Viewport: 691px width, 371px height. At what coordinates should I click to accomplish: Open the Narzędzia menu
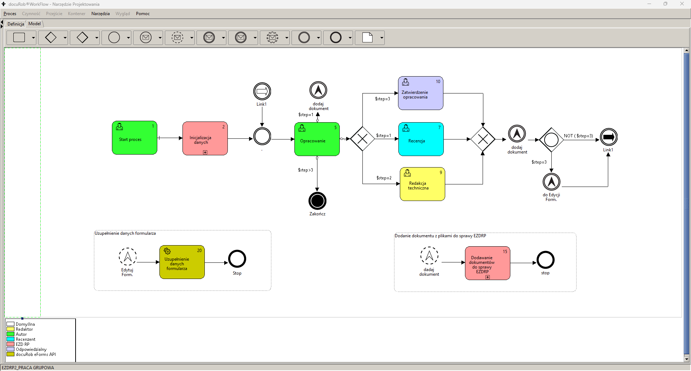[100, 14]
